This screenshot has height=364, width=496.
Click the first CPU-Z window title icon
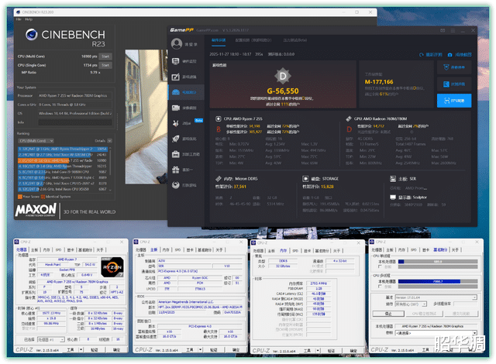tap(16, 242)
